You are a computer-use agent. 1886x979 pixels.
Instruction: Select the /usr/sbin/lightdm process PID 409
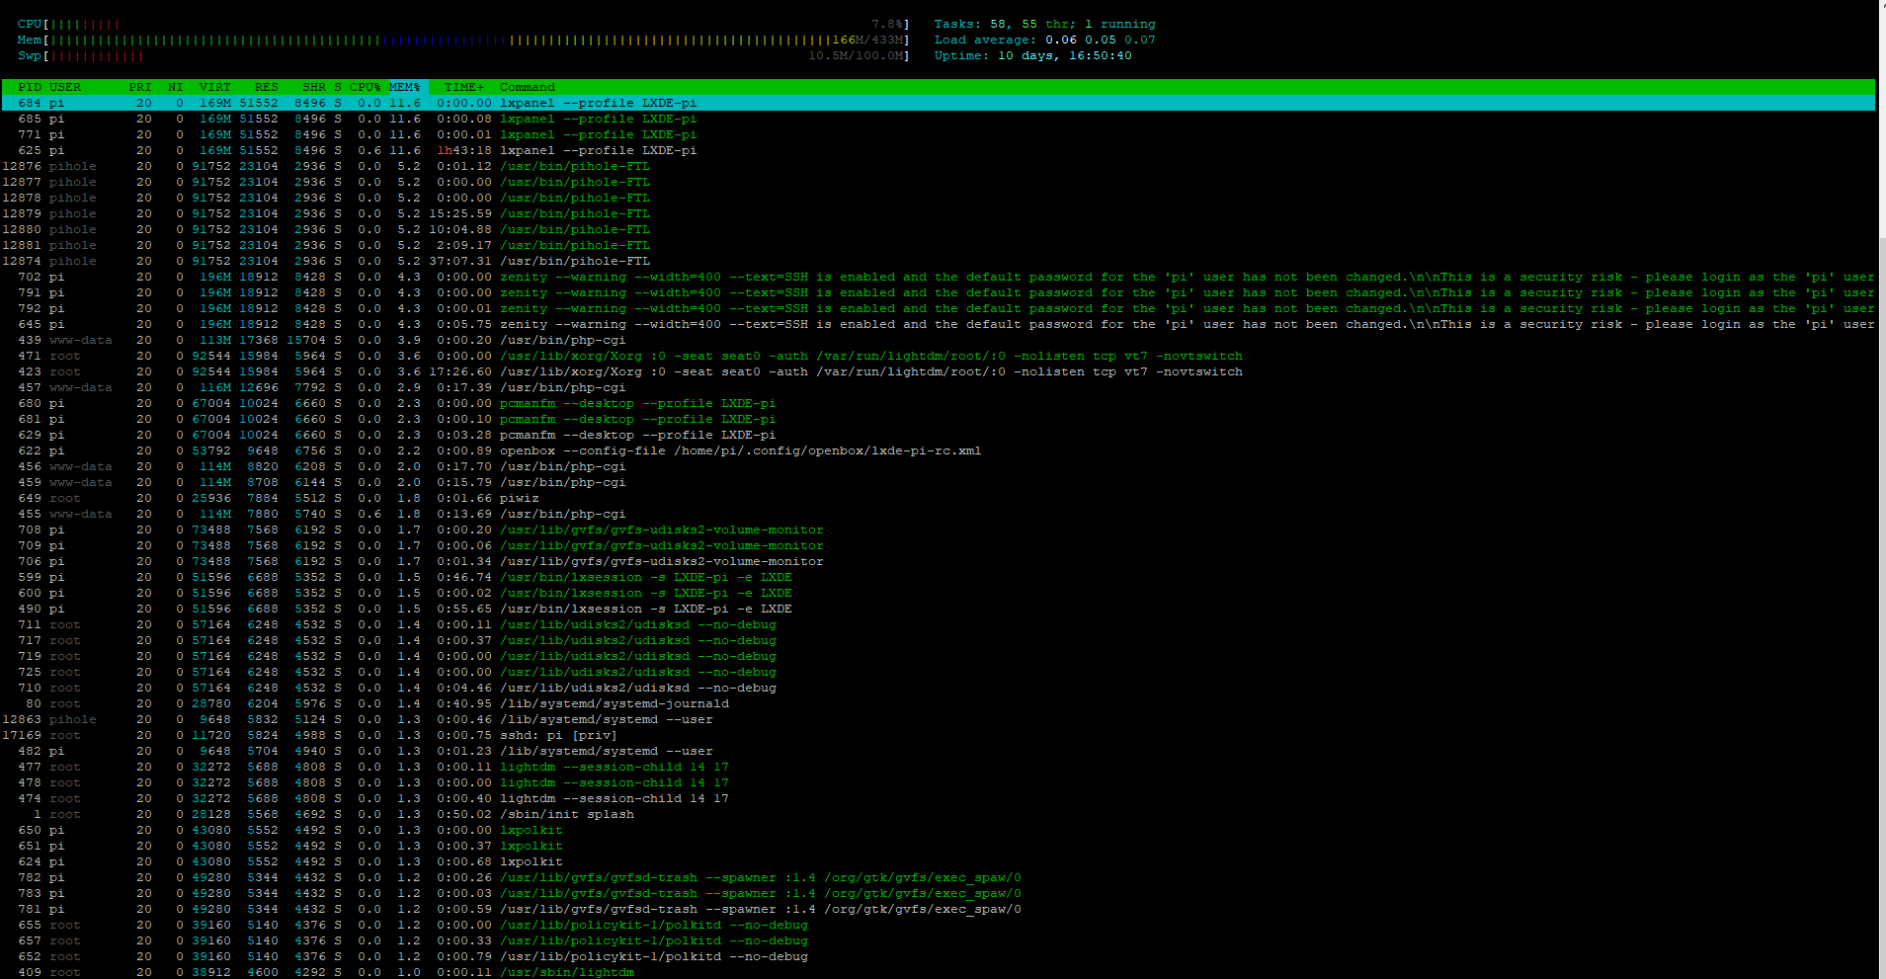tap(566, 972)
